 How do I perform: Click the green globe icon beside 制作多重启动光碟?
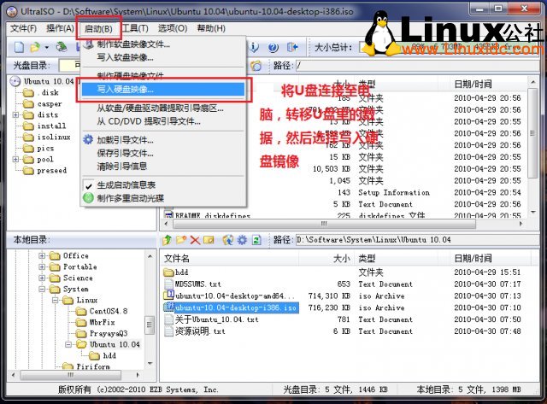point(88,198)
